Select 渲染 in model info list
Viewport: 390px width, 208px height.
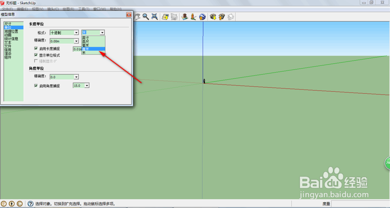point(14,54)
